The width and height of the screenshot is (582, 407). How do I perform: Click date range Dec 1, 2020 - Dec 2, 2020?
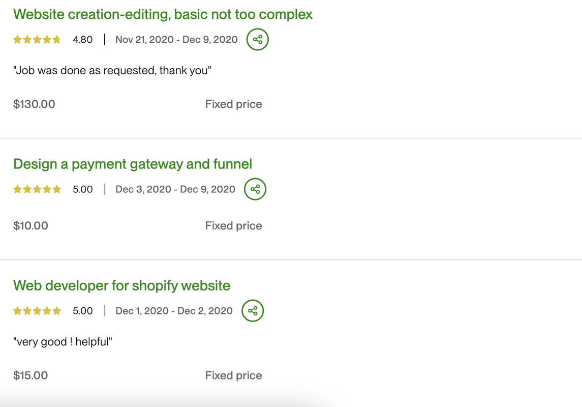[174, 311]
